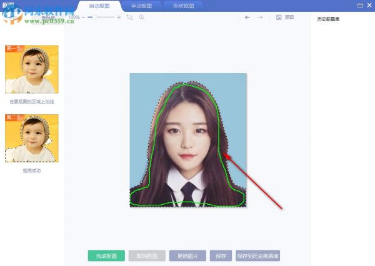
Task: Switch to the 手动抠图 tab
Action: click(x=142, y=6)
